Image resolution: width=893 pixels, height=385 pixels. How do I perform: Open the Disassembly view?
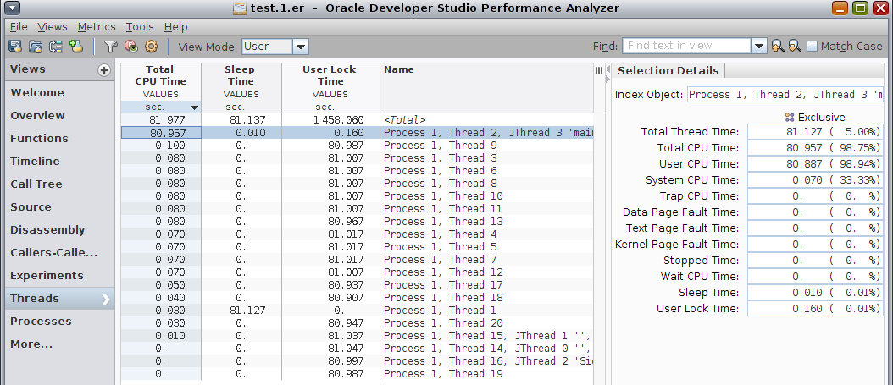(60, 230)
